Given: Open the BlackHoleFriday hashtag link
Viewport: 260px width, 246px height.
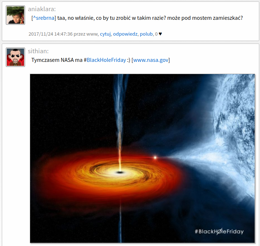Looking at the screenshot, I should click(x=106, y=60).
